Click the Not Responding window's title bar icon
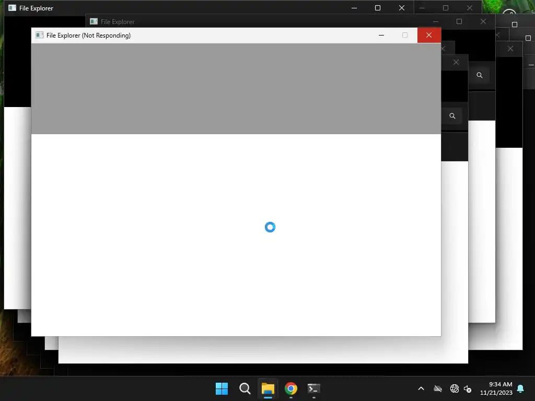535x401 pixels. coord(40,35)
